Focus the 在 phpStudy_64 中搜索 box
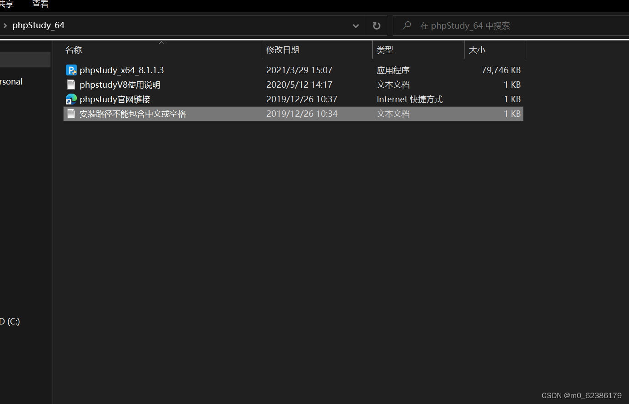 511,25
